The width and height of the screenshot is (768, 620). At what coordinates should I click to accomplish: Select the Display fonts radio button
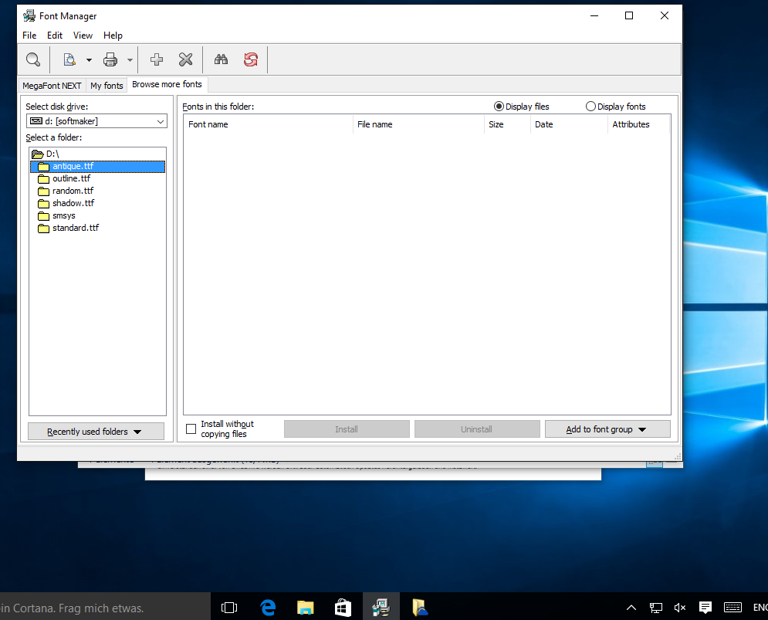[590, 107]
